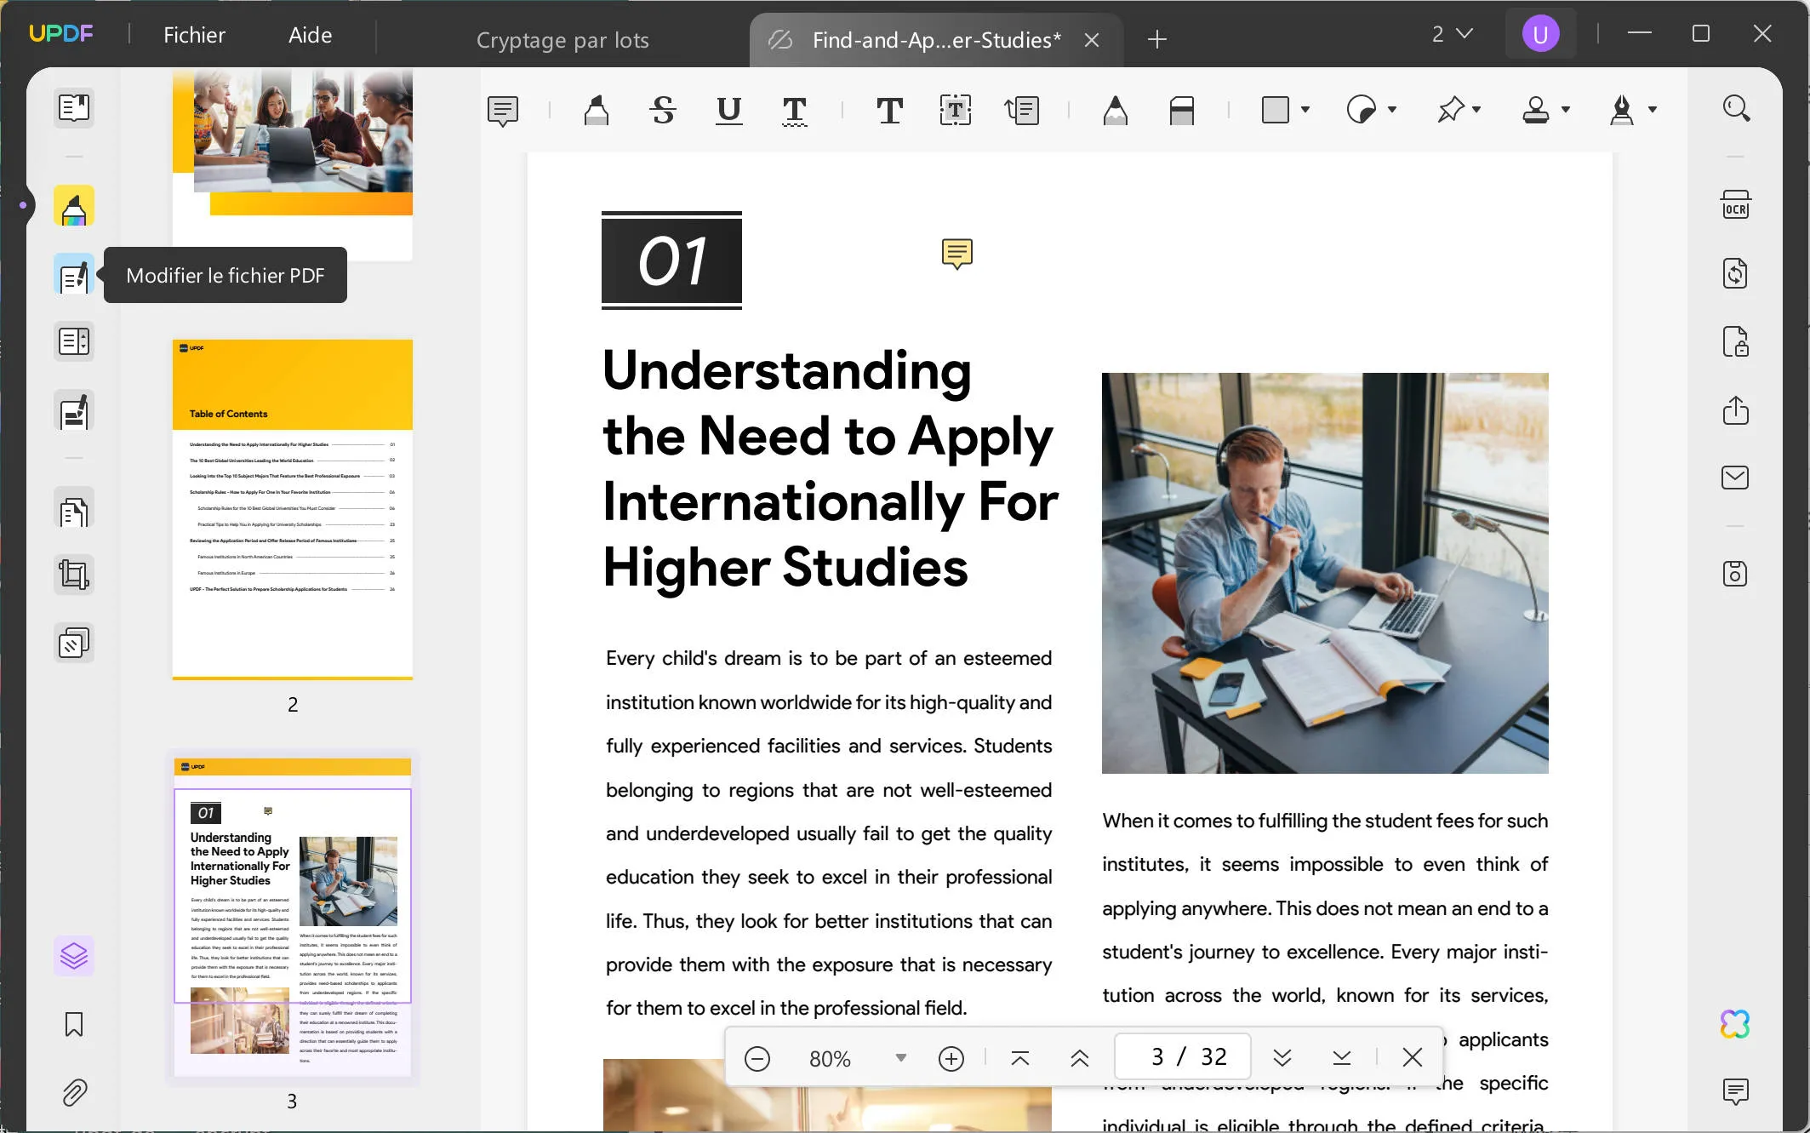Open the Fichier menu

pyautogui.click(x=193, y=35)
